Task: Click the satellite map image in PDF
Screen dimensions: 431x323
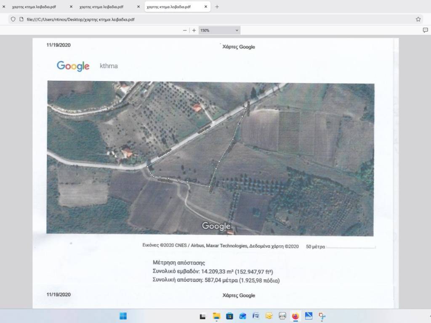Action: (210, 158)
